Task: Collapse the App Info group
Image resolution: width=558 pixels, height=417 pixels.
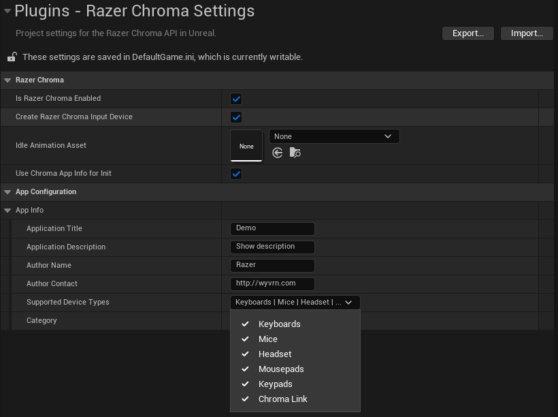Action: coord(7,211)
